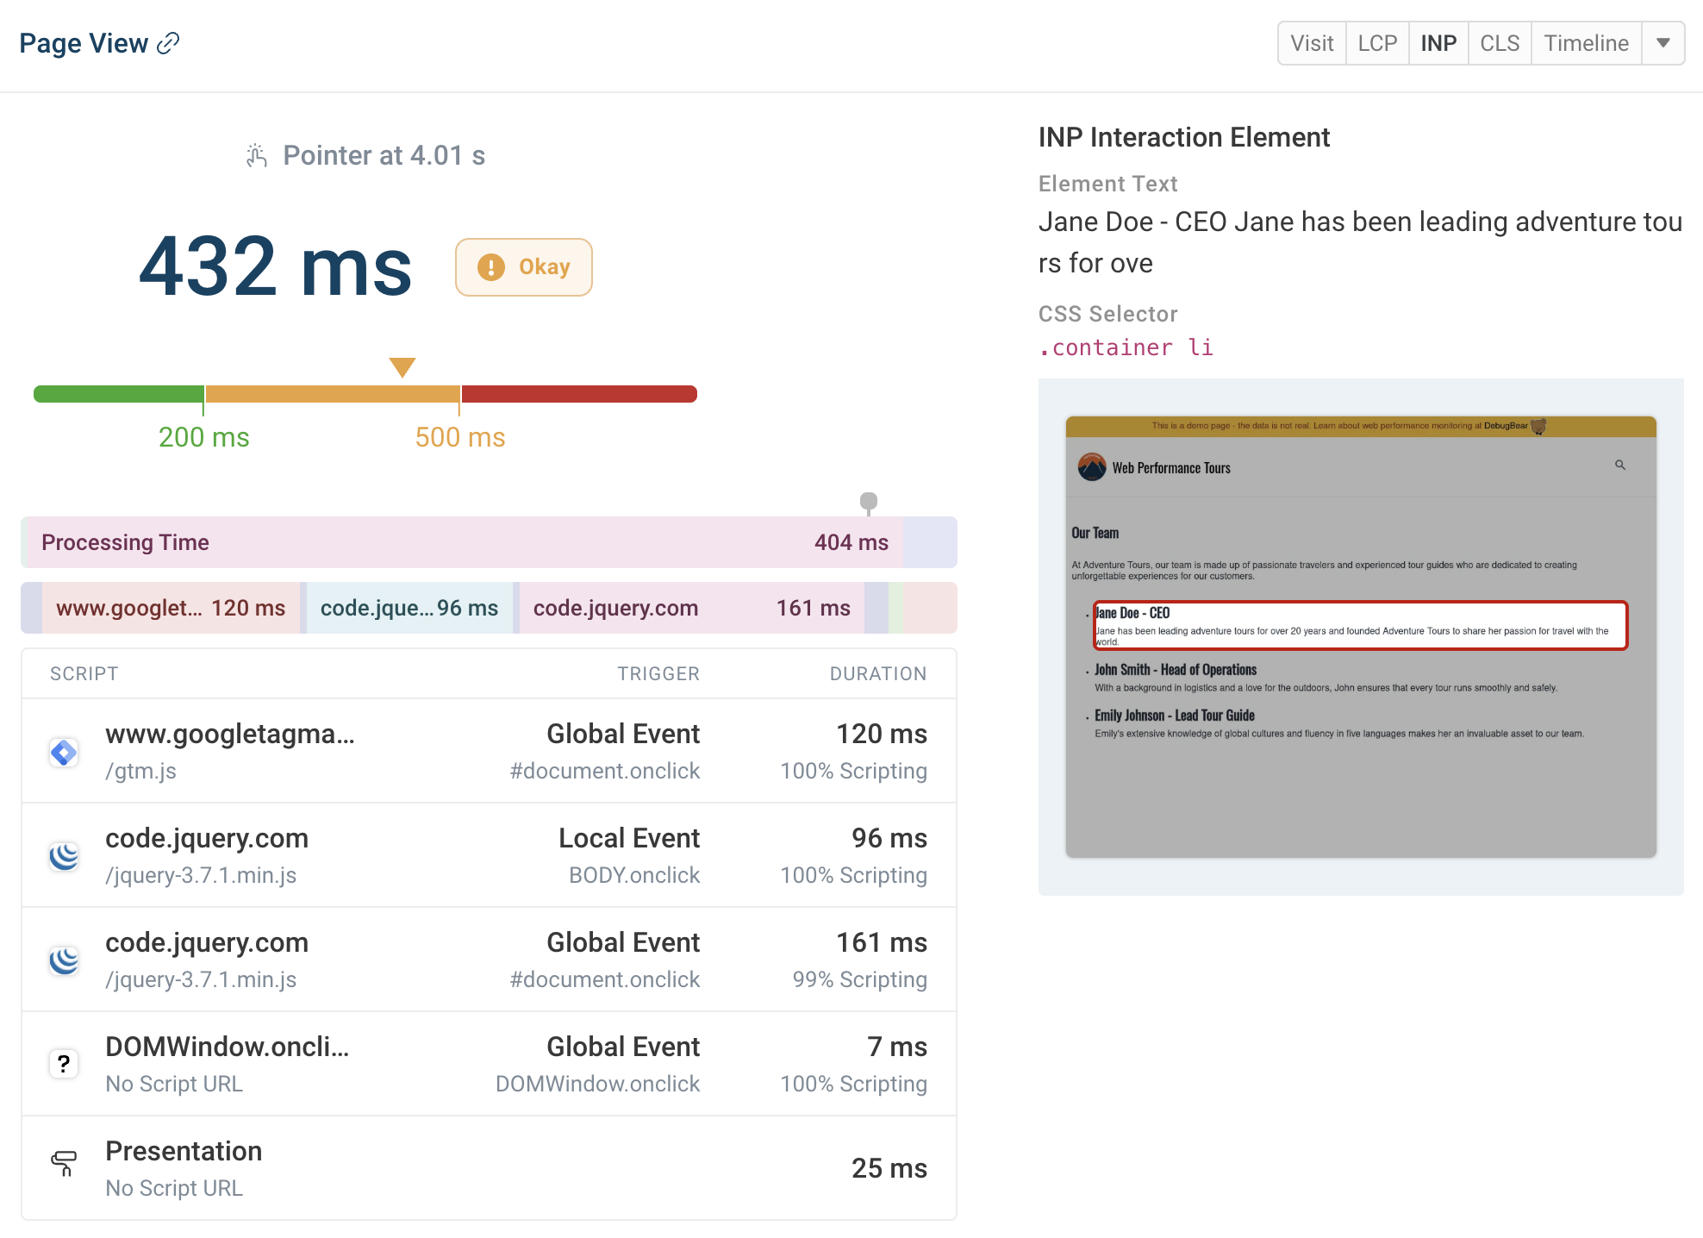Click the question mark icon for DOMWindow.onclick
The height and width of the screenshot is (1238, 1703).
tap(64, 1064)
